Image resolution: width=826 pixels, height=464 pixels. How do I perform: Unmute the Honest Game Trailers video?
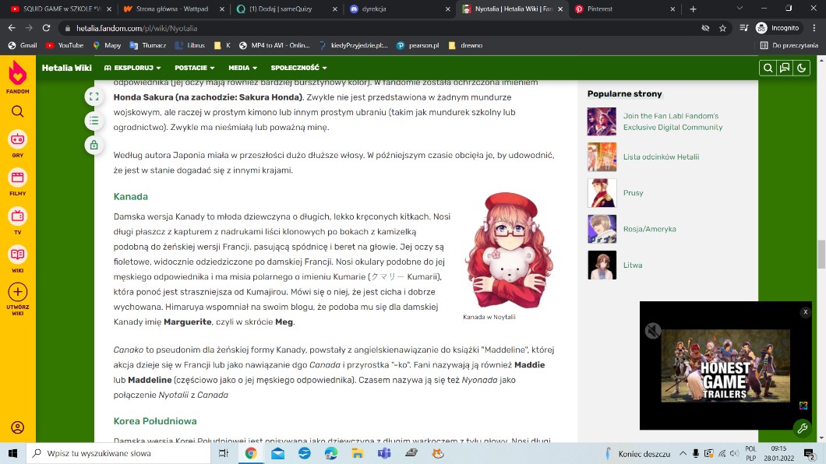[x=653, y=331]
